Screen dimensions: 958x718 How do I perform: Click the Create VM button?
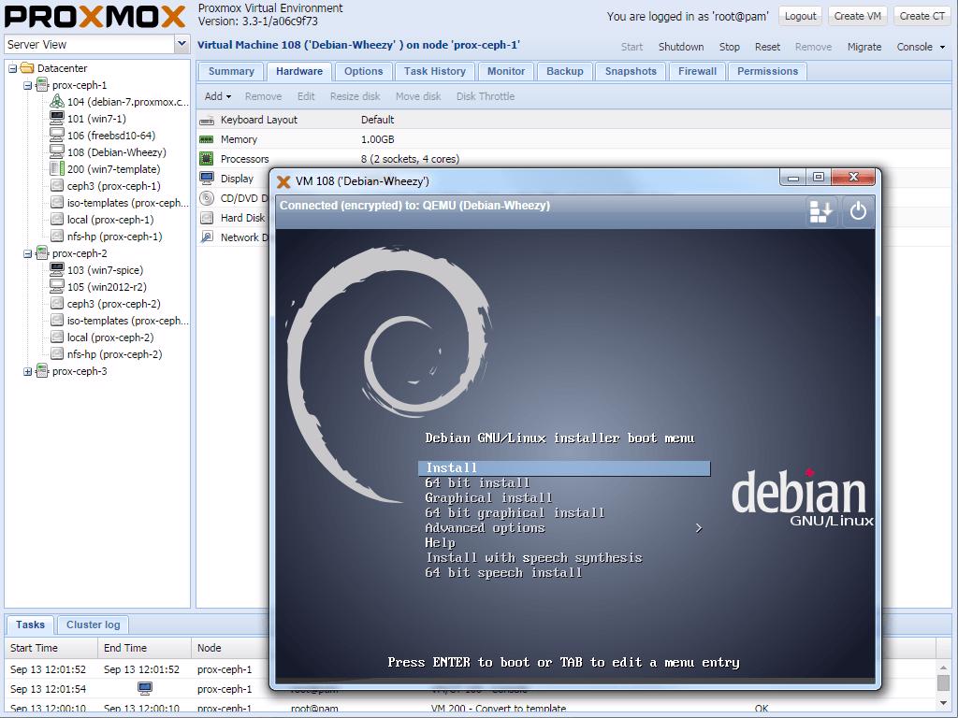857,15
